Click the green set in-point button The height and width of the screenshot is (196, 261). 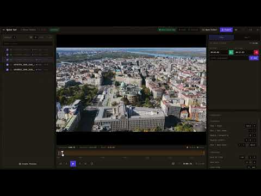231,52
